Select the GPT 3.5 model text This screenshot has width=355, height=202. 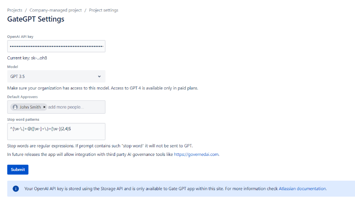pos(18,76)
